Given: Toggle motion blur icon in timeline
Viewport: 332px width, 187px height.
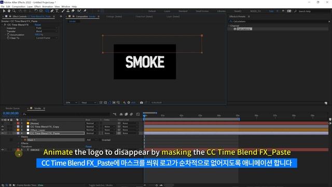Looking at the screenshot, I should click(x=131, y=114).
